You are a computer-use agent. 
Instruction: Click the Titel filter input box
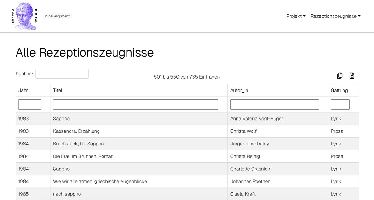[135, 104]
